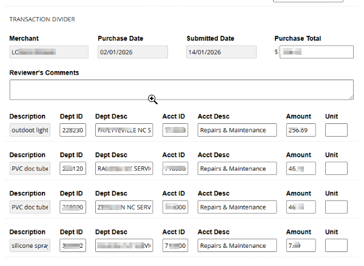Image resolution: width=364 pixels, height=266 pixels.
Task: Click the Unit box in the silicone spray row
Action: click(x=337, y=246)
